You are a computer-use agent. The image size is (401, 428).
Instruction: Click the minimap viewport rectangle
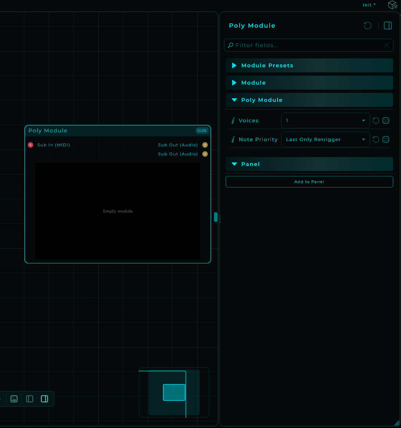(x=174, y=392)
